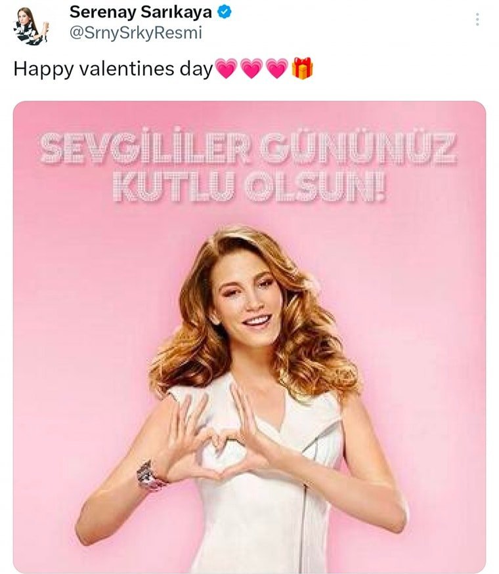Click the third pink heart emoji
499x574 pixels.
click(x=277, y=69)
